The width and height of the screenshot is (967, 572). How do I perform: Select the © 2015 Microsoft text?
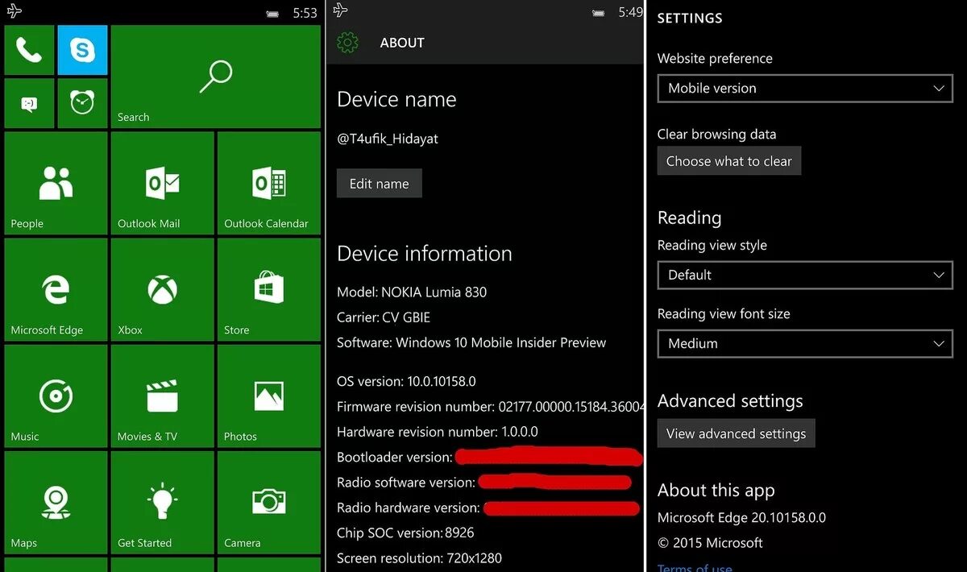[x=710, y=542]
